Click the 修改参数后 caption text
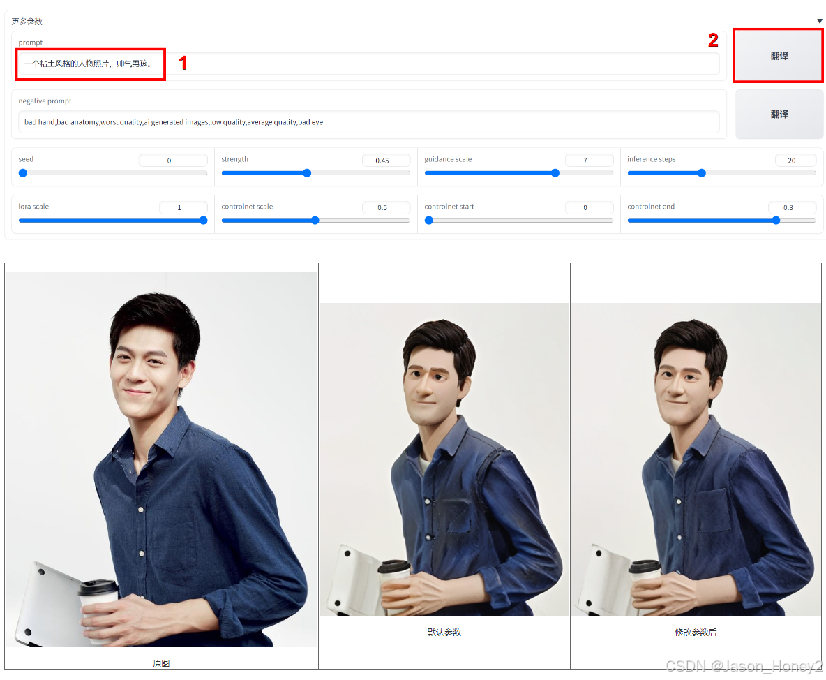Viewport: 826px width, 680px height. tap(696, 632)
